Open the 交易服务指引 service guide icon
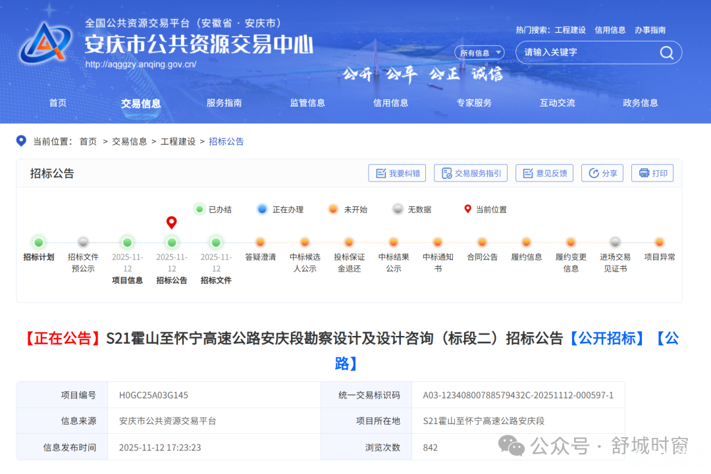711x474 pixels. pyautogui.click(x=447, y=173)
